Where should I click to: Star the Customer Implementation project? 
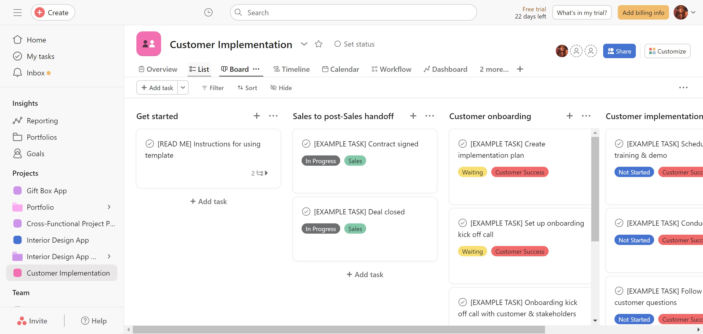319,44
